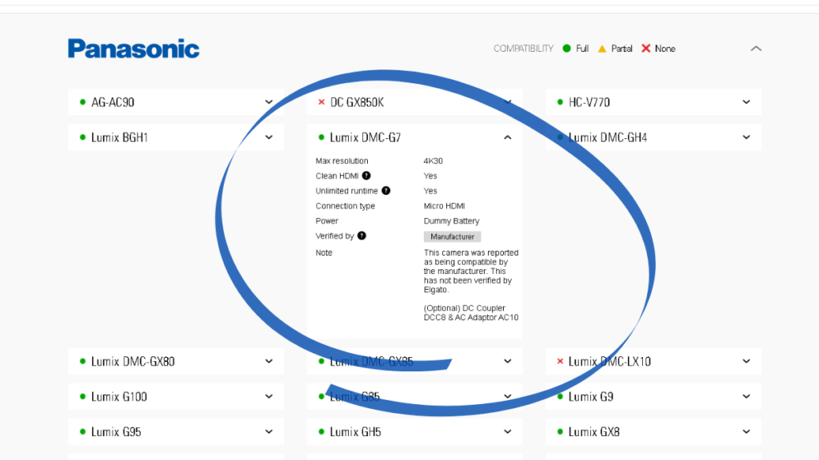Click the yellow Partial compatibility triangle
This screenshot has height=460, width=819.
pyautogui.click(x=602, y=49)
